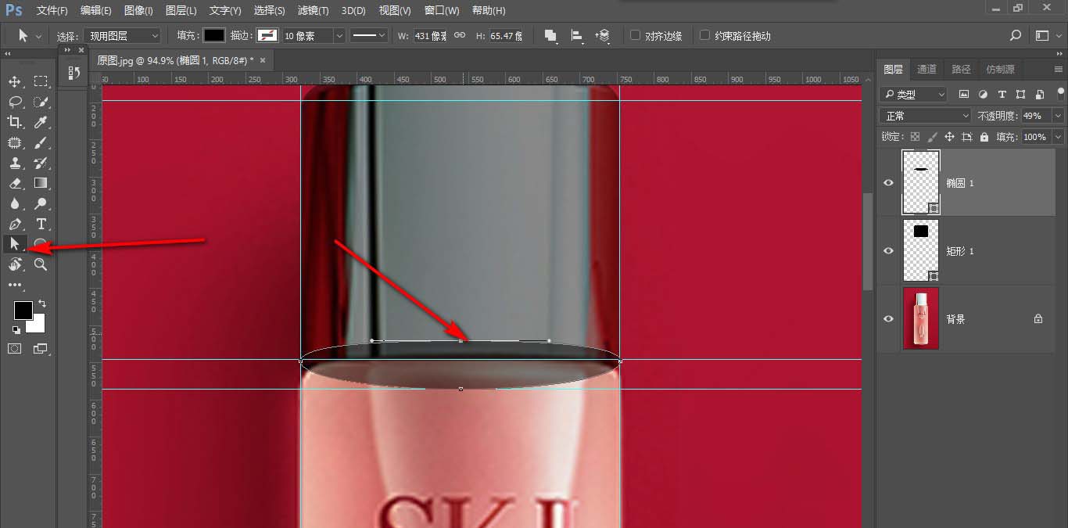This screenshot has width=1068, height=528.
Task: Select the Lasso tool
Action: click(x=14, y=102)
